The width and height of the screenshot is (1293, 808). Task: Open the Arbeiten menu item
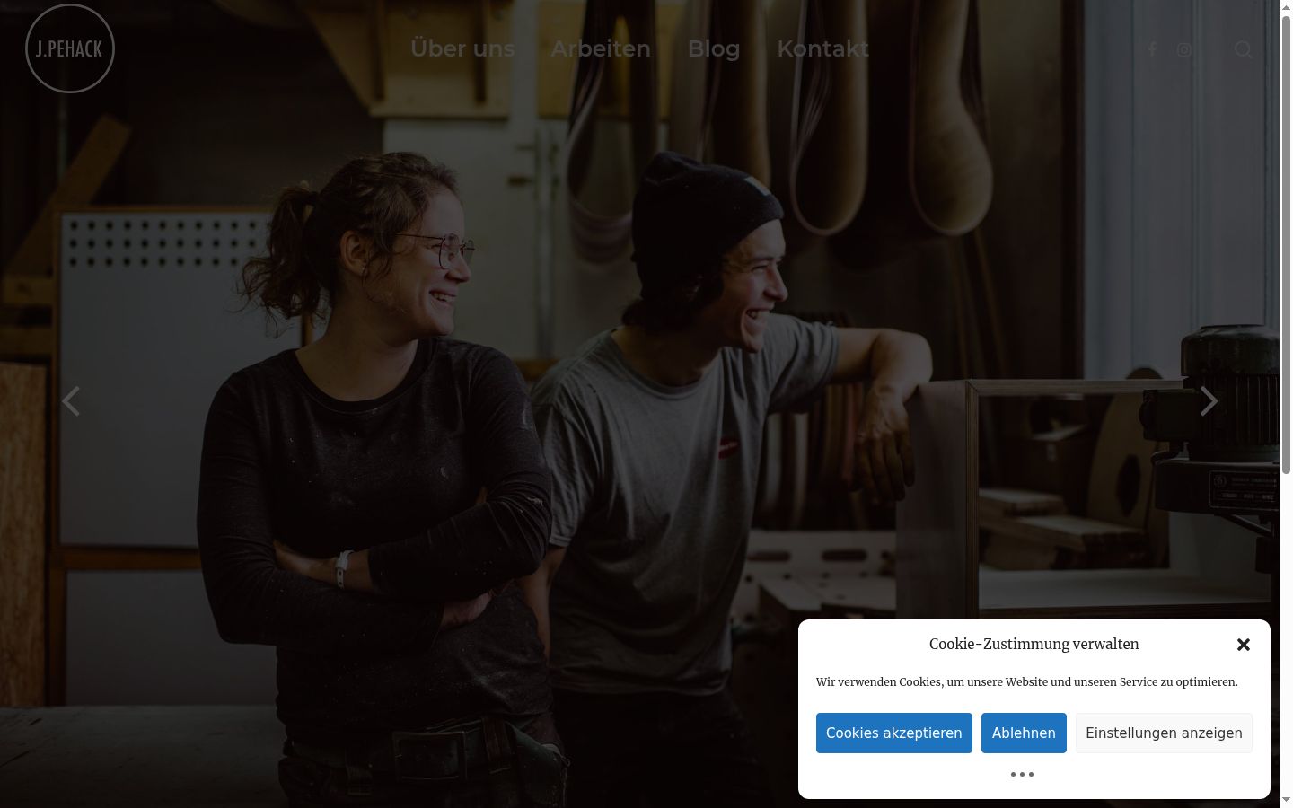click(x=601, y=48)
